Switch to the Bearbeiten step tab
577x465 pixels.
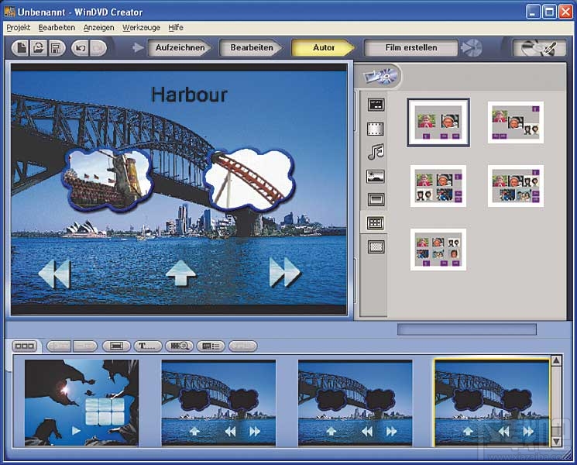252,47
